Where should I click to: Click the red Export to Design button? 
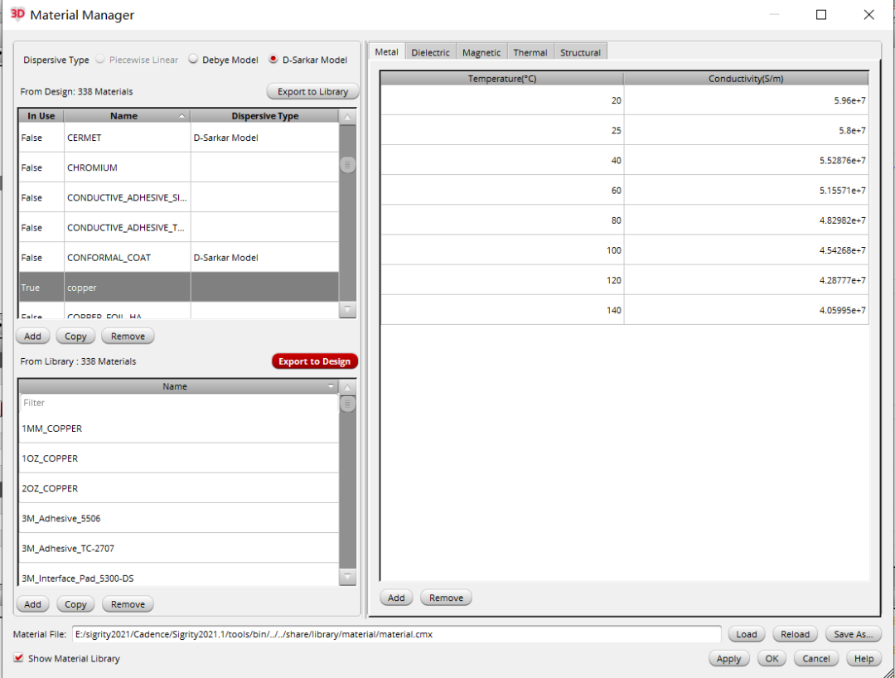click(x=315, y=361)
